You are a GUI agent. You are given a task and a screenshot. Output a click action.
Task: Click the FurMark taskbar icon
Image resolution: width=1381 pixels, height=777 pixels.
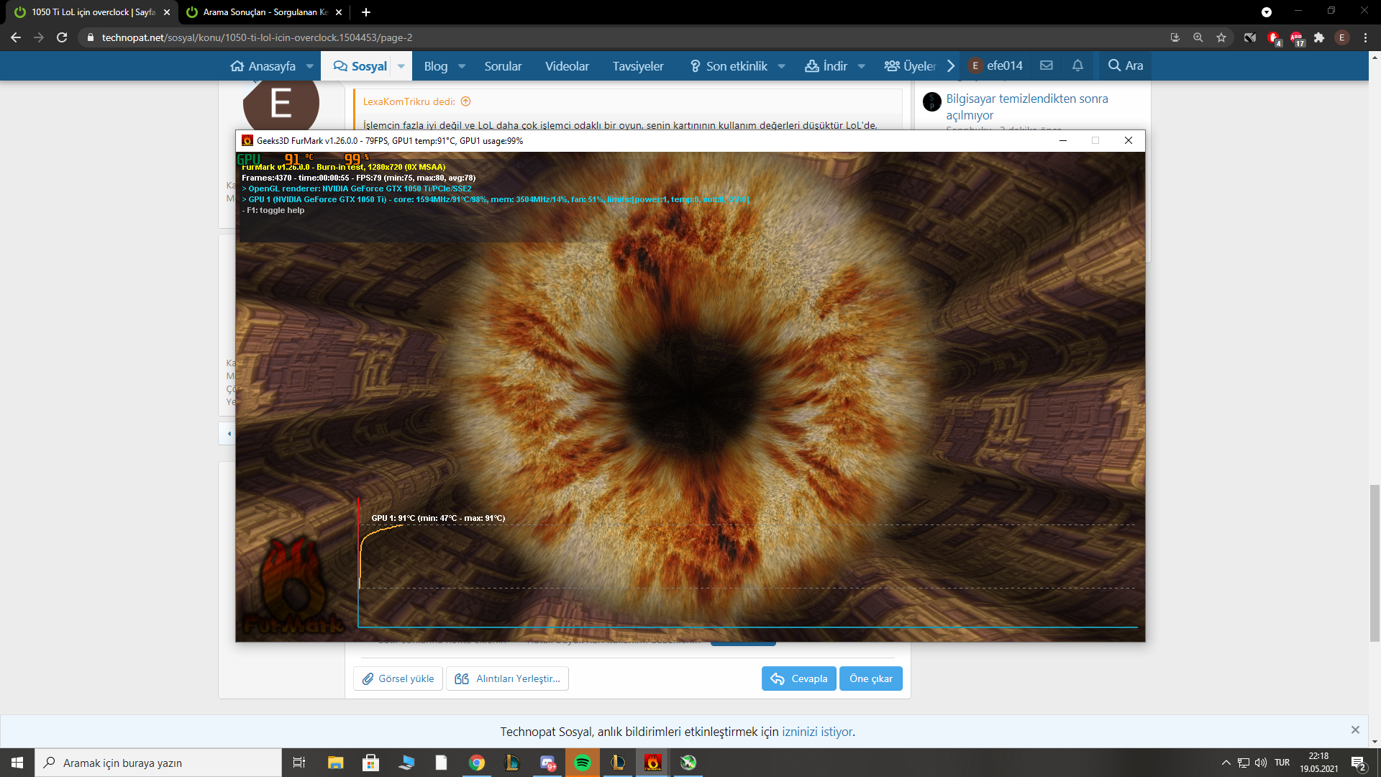(x=653, y=763)
